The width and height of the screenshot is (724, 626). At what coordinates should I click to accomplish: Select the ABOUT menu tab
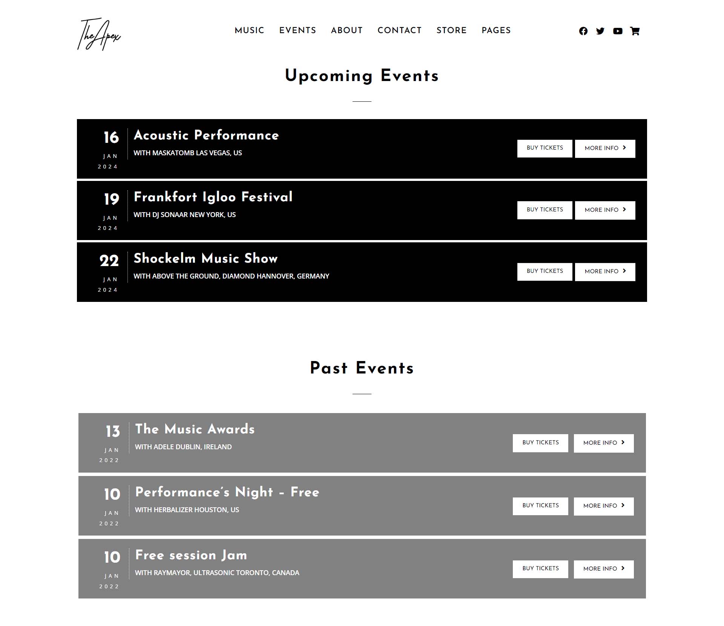347,31
